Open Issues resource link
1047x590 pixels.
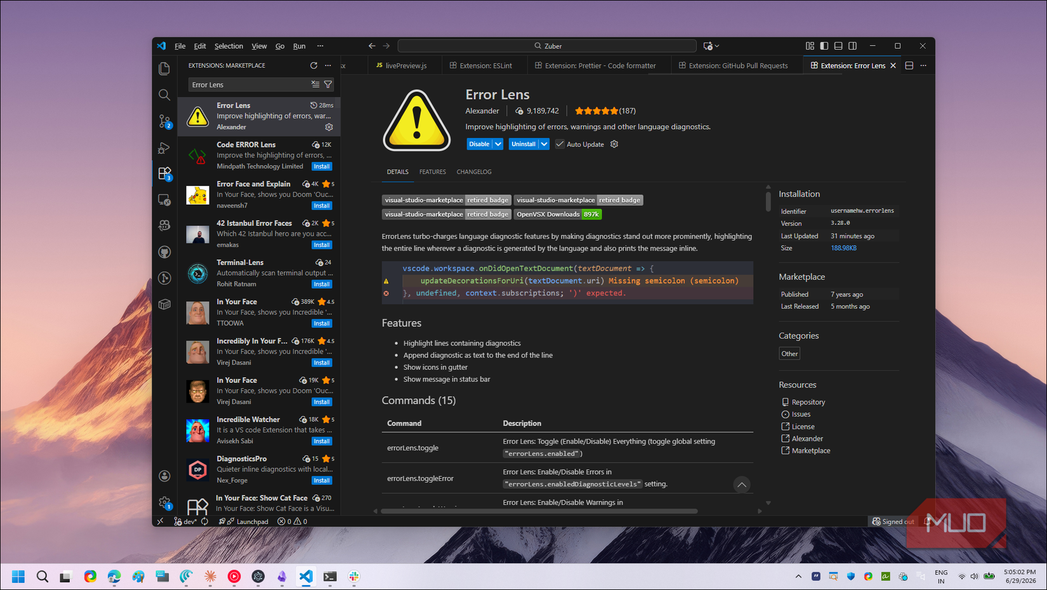pos(801,414)
